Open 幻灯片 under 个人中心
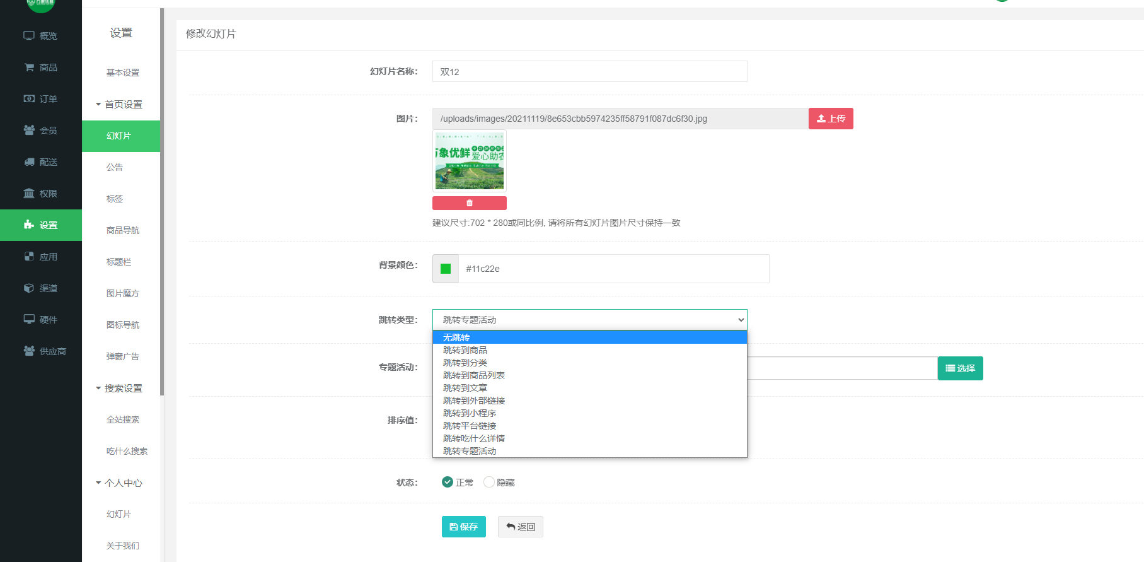1144x562 pixels. click(x=119, y=515)
